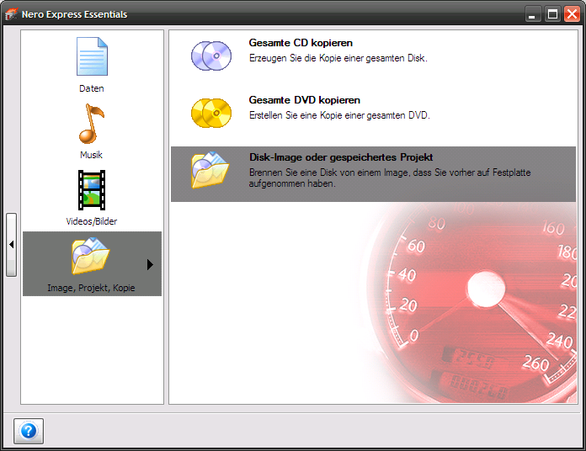Expand submenu arrow beside Image, Projekt, Kopie
The height and width of the screenshot is (451, 586).
click(150, 264)
